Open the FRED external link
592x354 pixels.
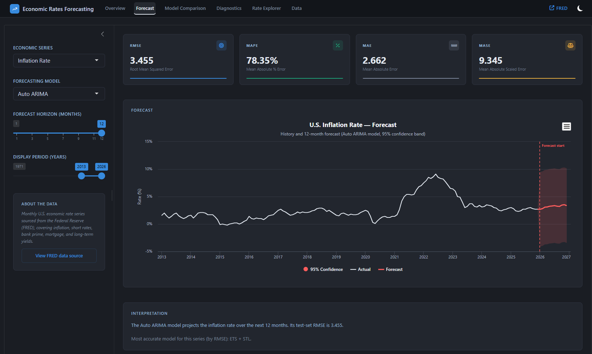pos(558,8)
